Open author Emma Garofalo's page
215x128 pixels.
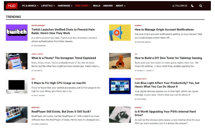pos(41,124)
